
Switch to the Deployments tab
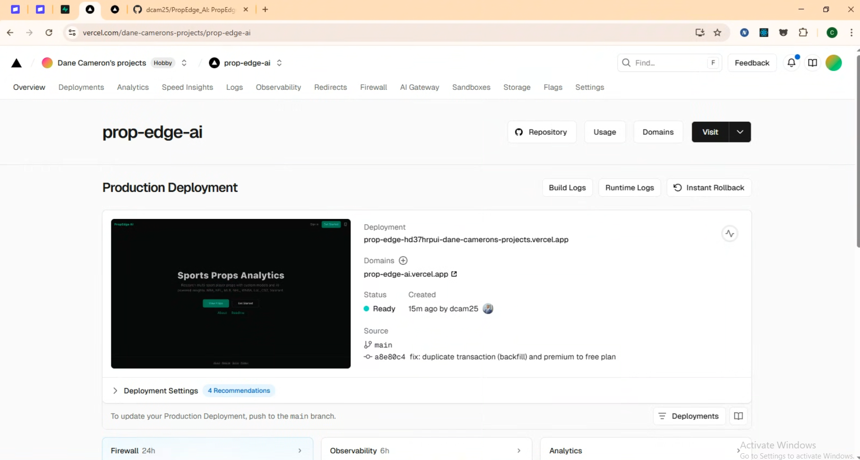pos(81,87)
